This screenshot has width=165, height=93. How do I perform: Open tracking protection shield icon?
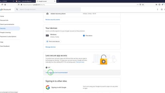point(19,5)
